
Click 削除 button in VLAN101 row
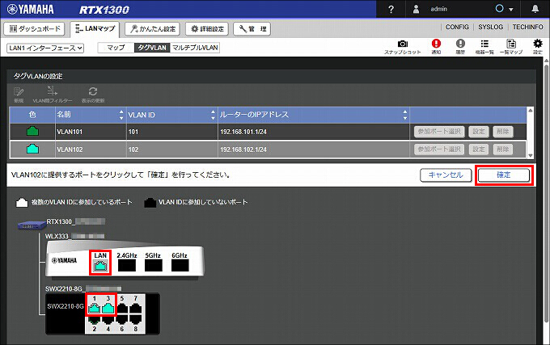(x=502, y=132)
